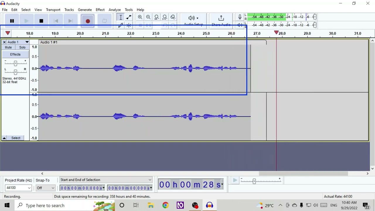Solo the Audio 1 track

tap(22, 47)
